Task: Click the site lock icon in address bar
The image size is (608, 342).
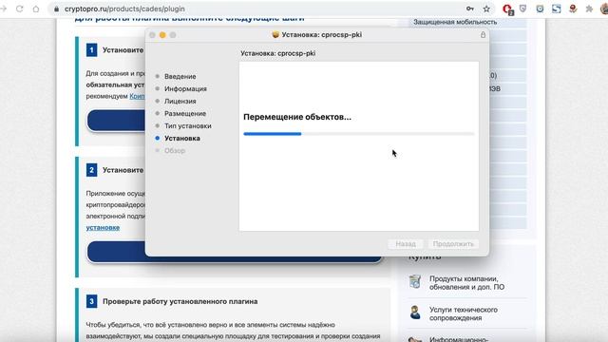Action: point(57,9)
